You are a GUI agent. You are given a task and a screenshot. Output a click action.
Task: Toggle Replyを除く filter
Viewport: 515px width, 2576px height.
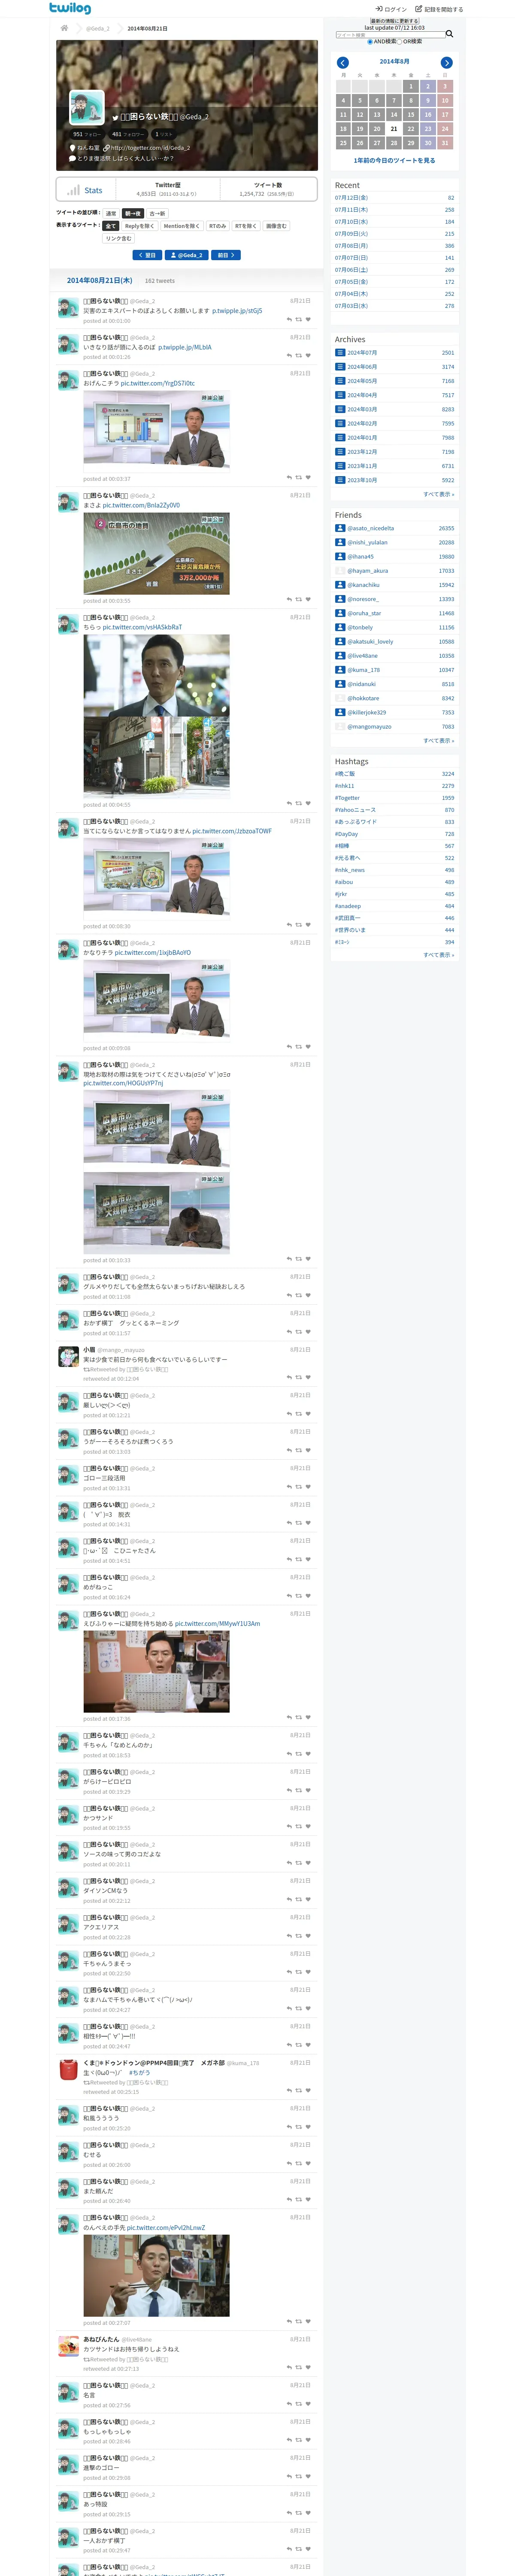[x=139, y=226]
